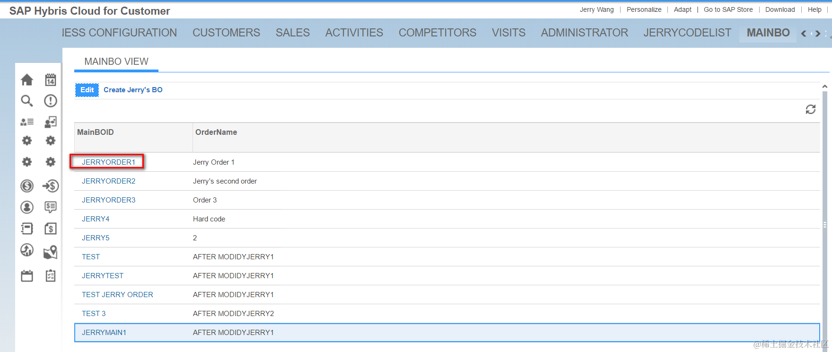Viewport: 832px width, 352px height.
Task: Click gear icon directly above dollar circle icon
Action: pyautogui.click(x=27, y=162)
